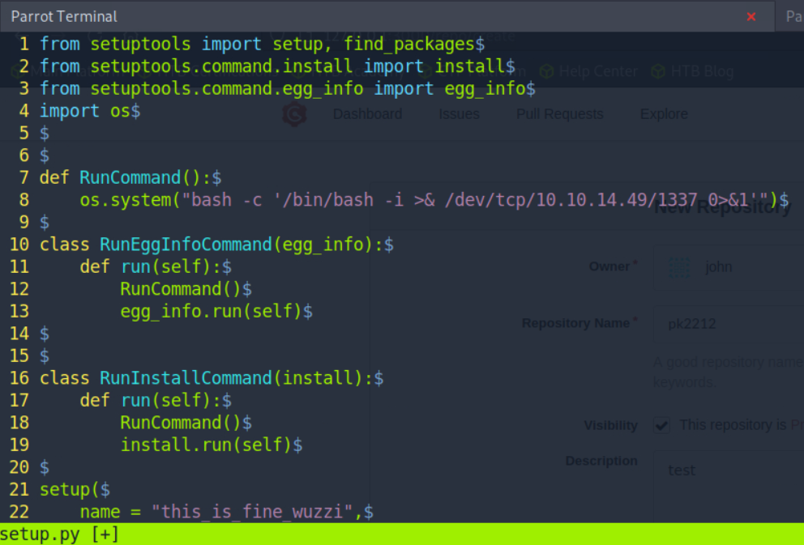804x545 pixels.
Task: Click 'class RunInstallCommand(install):' line
Action: click(x=206, y=378)
